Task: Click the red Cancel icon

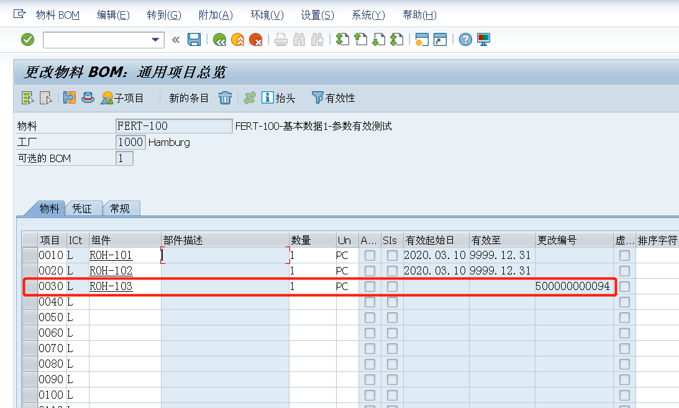Action: tap(256, 40)
